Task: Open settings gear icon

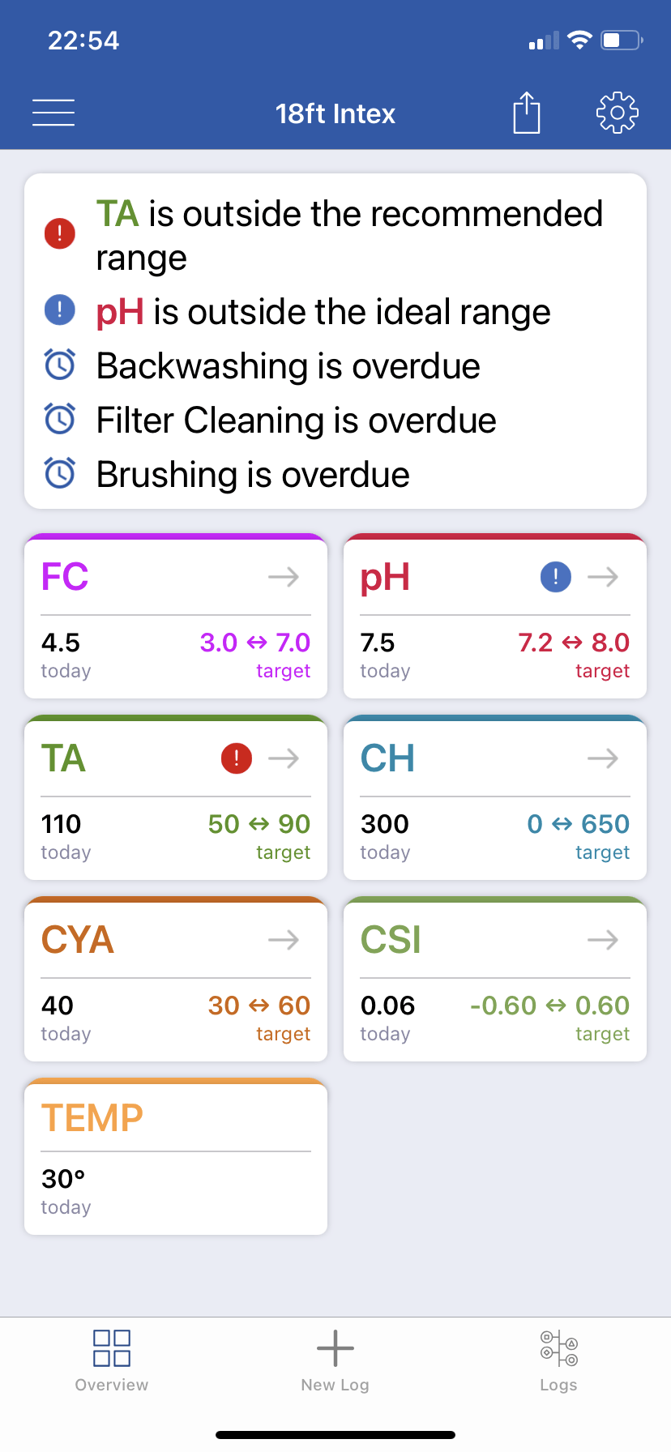Action: click(x=618, y=113)
